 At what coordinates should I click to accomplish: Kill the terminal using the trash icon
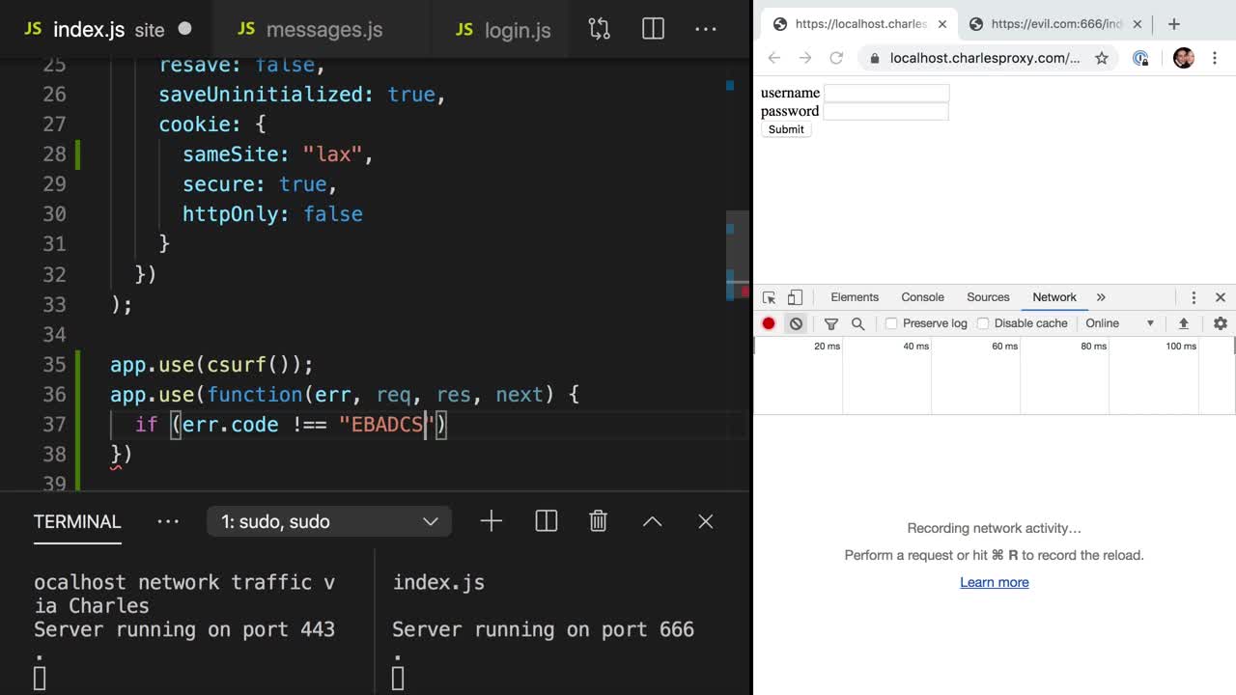pyautogui.click(x=598, y=521)
